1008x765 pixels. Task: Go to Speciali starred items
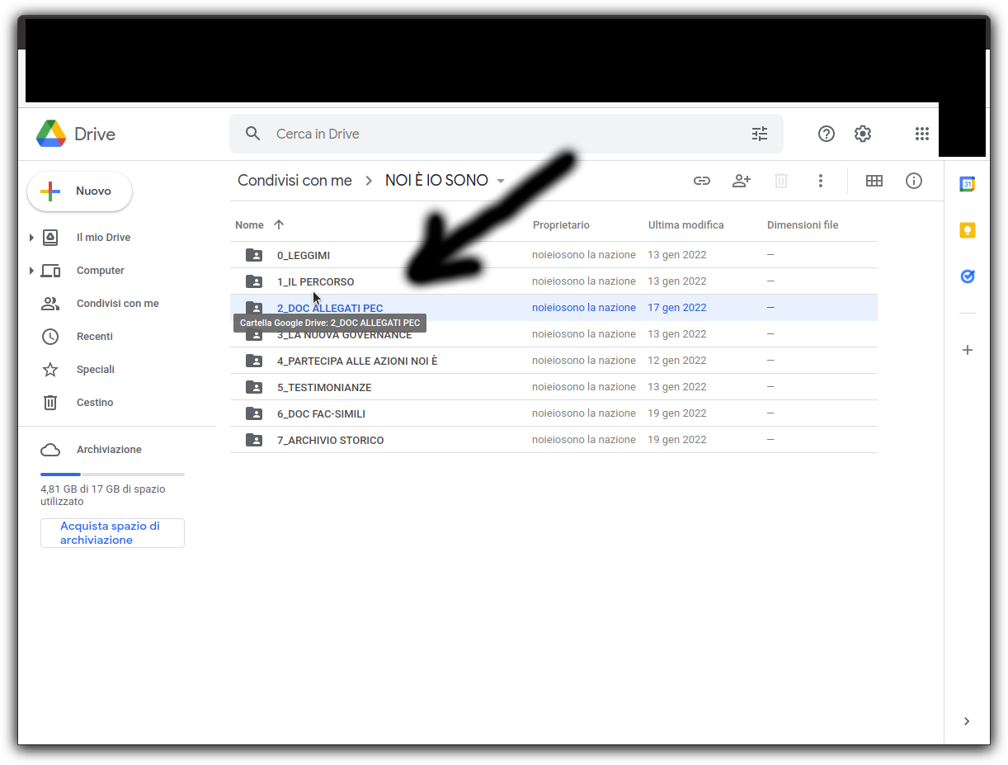[95, 370]
